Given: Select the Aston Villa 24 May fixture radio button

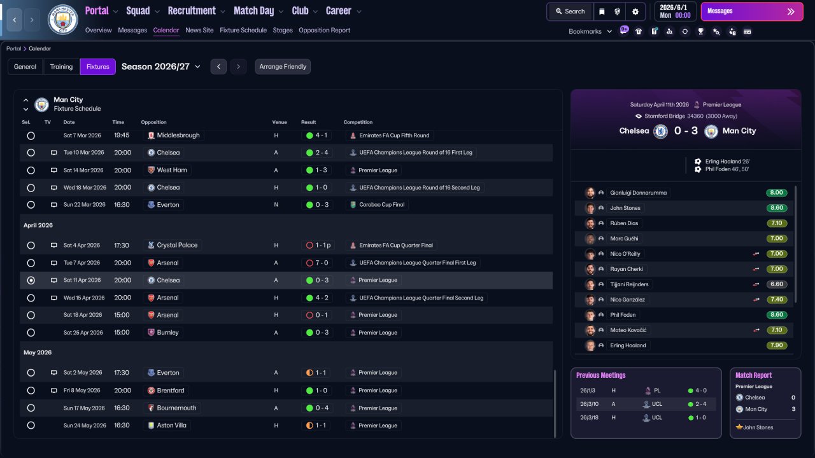Looking at the screenshot, I should [31, 426].
